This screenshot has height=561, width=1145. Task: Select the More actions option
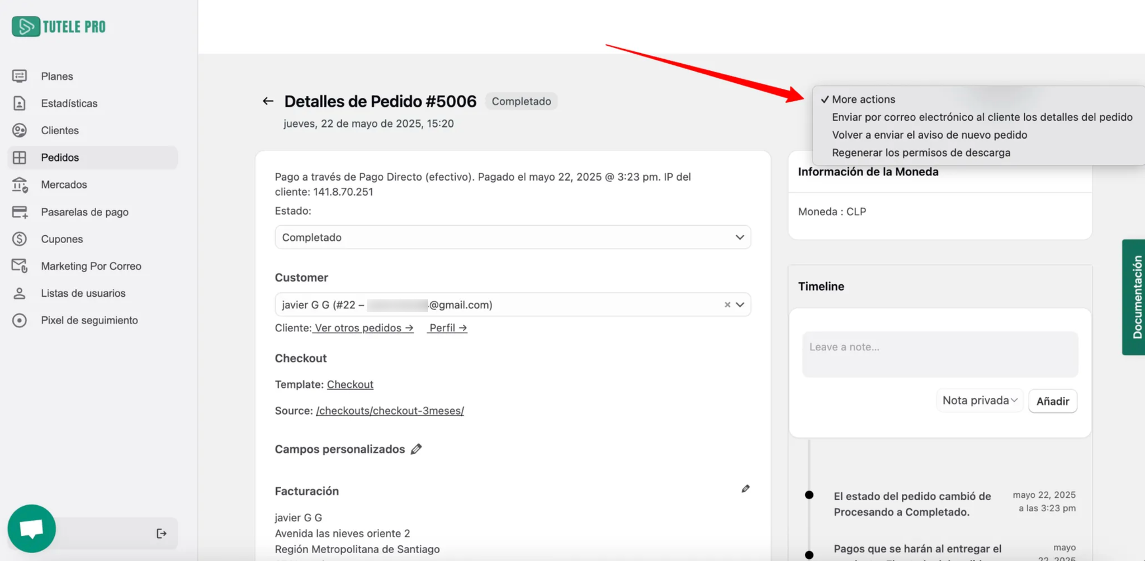pyautogui.click(x=863, y=99)
